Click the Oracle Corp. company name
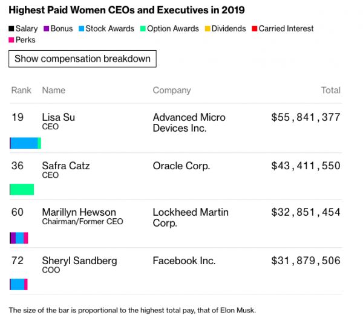Image resolution: width=363 pixels, height=324 pixels. point(181,166)
